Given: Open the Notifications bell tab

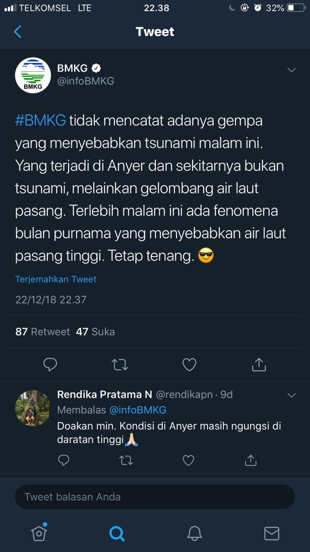Looking at the screenshot, I should tap(195, 533).
